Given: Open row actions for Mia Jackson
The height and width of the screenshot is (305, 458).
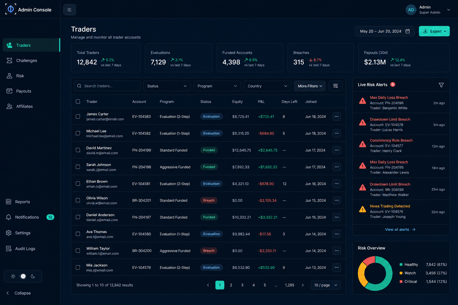Looking at the screenshot, I should 337,267.
